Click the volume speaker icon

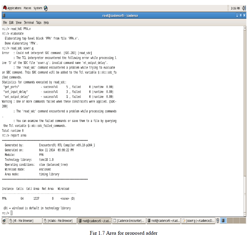click(x=245, y=8)
